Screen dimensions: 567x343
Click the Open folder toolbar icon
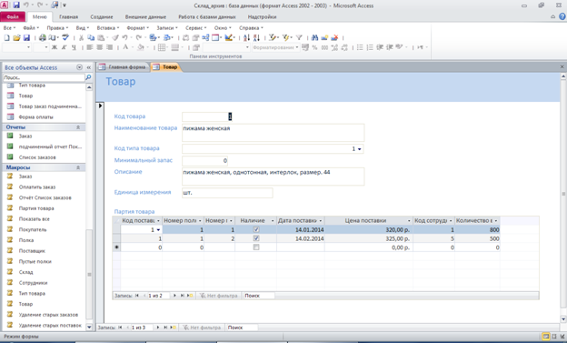click(x=16, y=37)
